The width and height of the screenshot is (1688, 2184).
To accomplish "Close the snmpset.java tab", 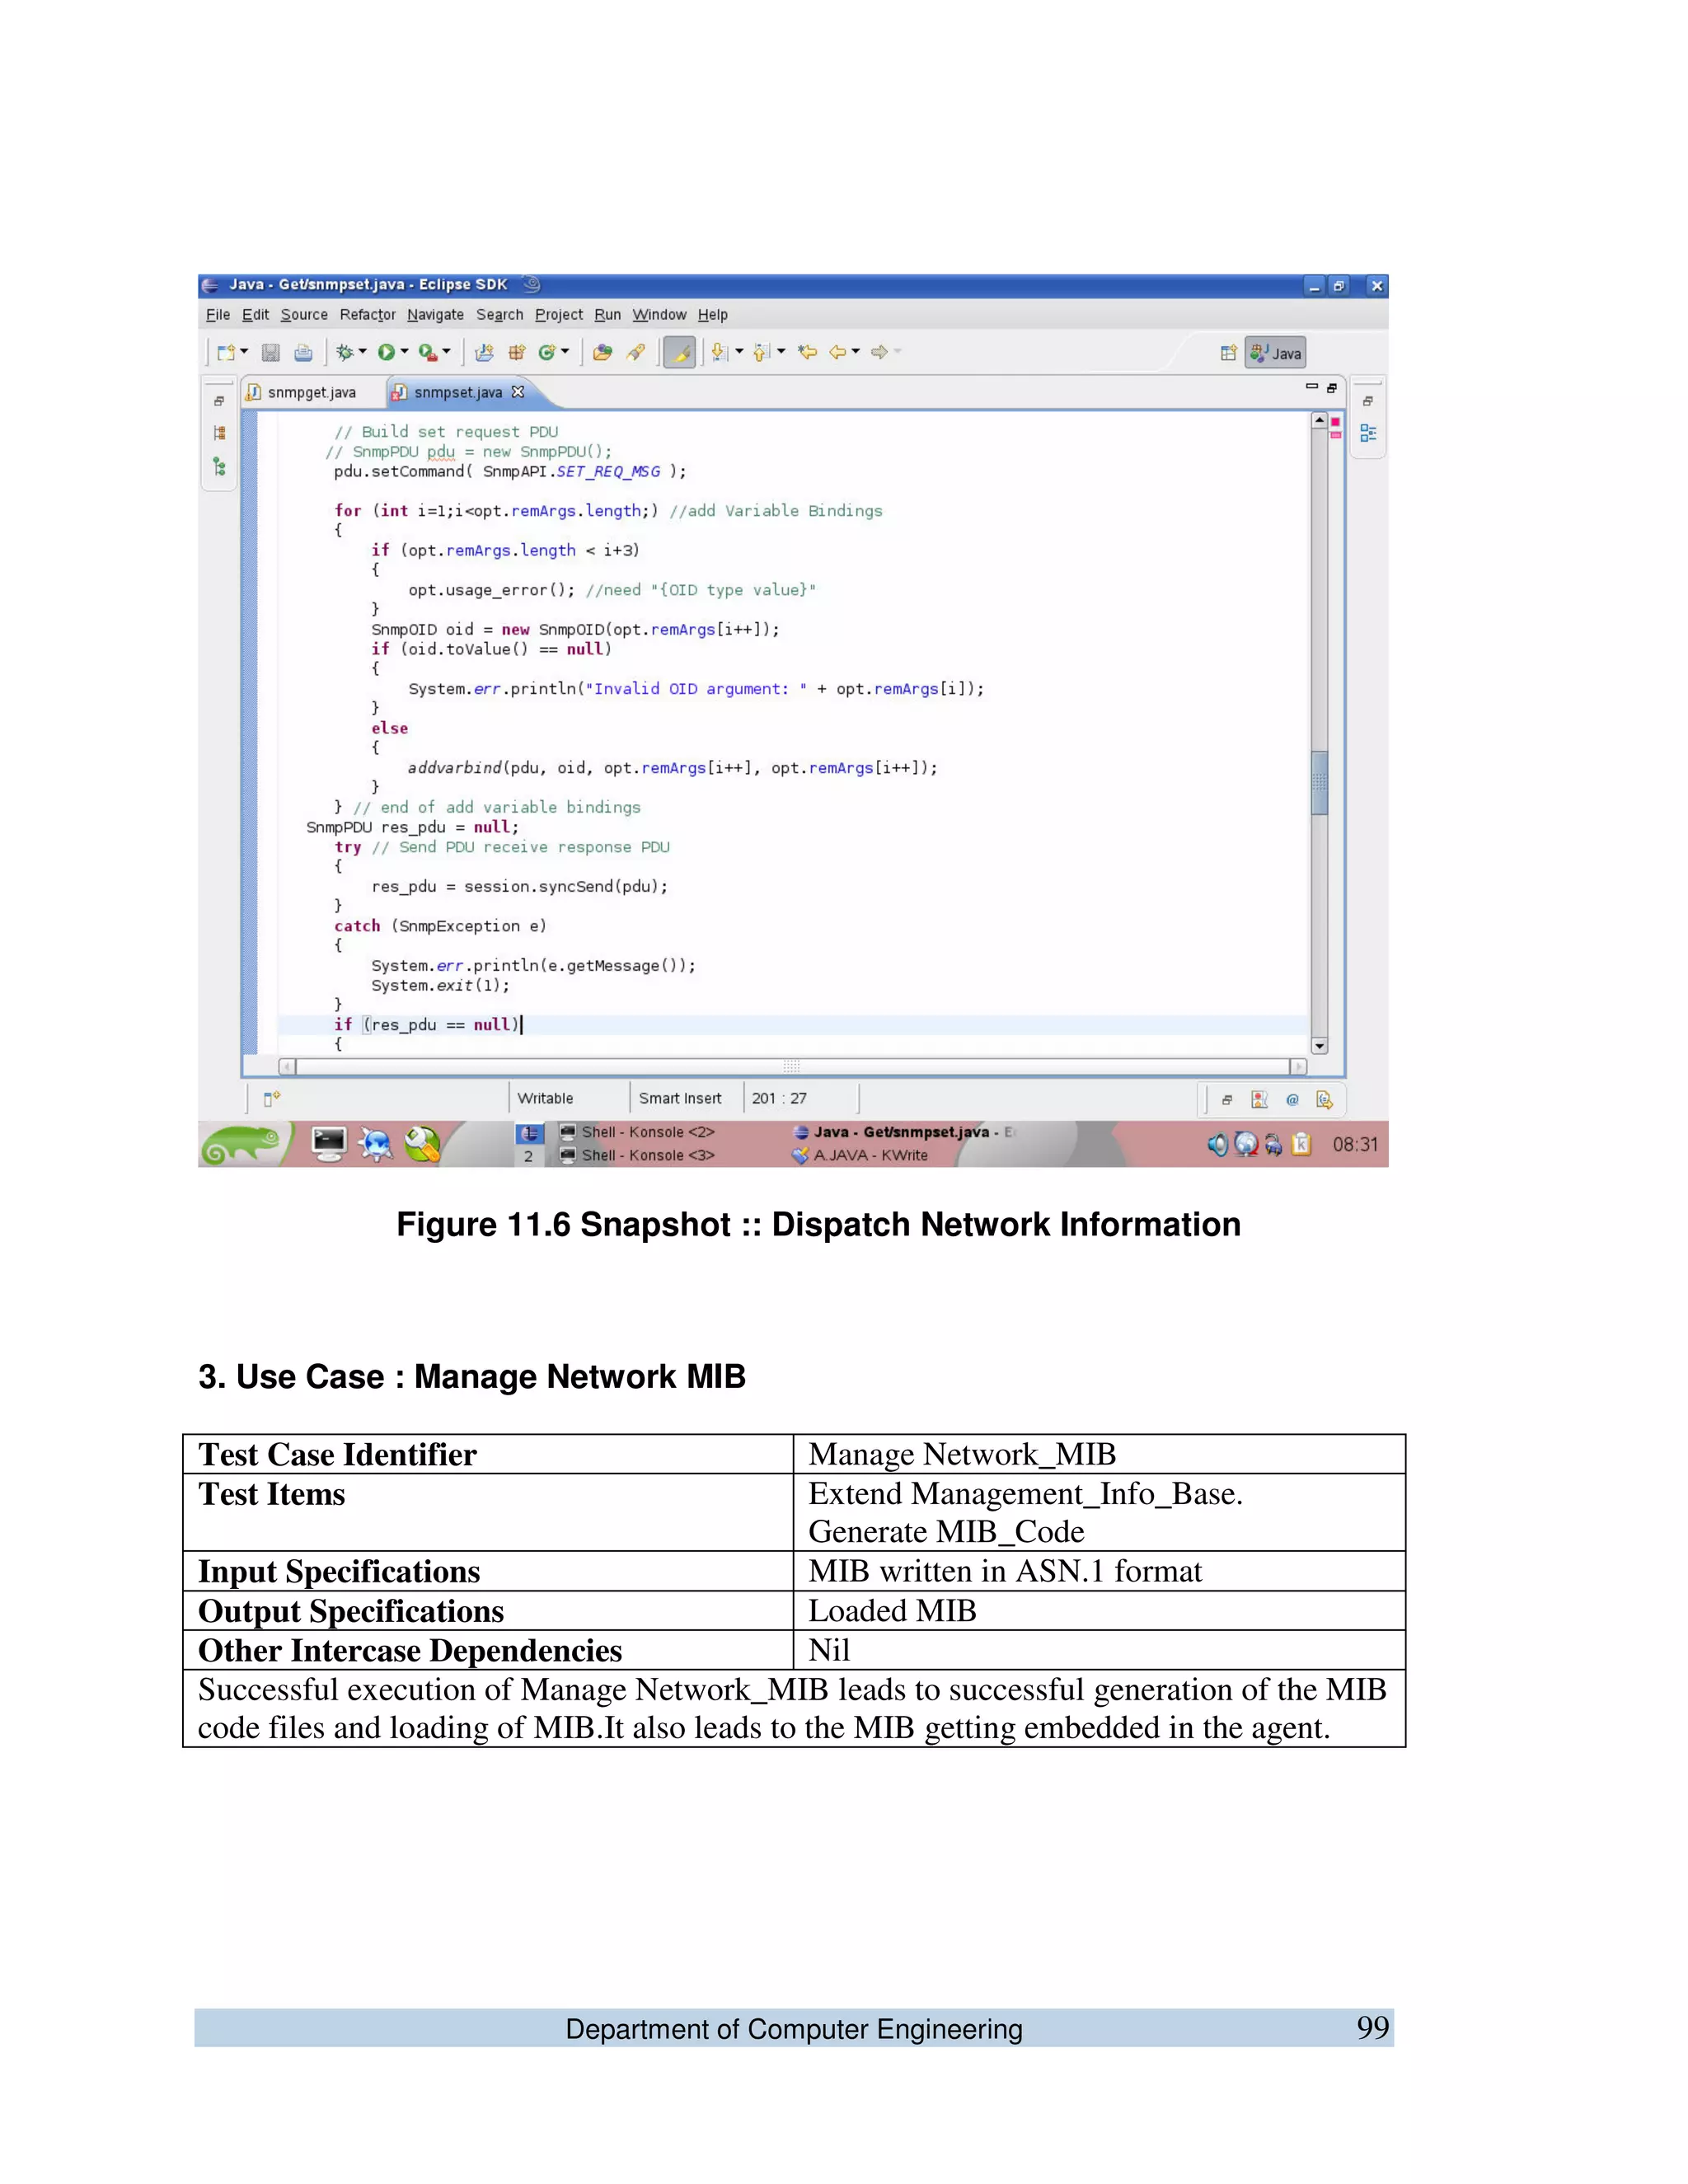I will tap(518, 392).
